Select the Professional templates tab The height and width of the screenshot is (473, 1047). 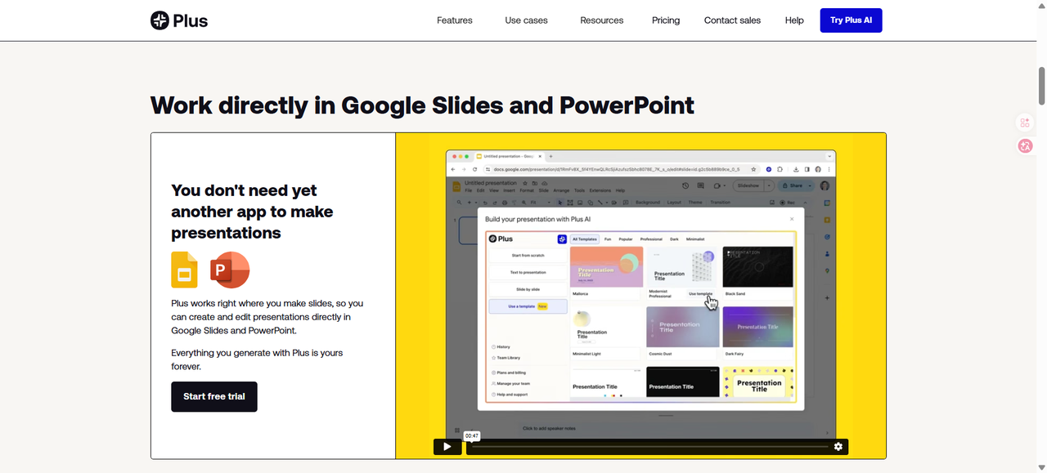point(651,239)
